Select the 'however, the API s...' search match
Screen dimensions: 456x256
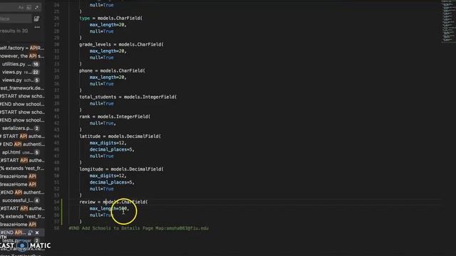(22, 56)
